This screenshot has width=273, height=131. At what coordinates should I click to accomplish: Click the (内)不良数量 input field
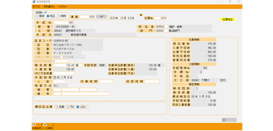64,74
